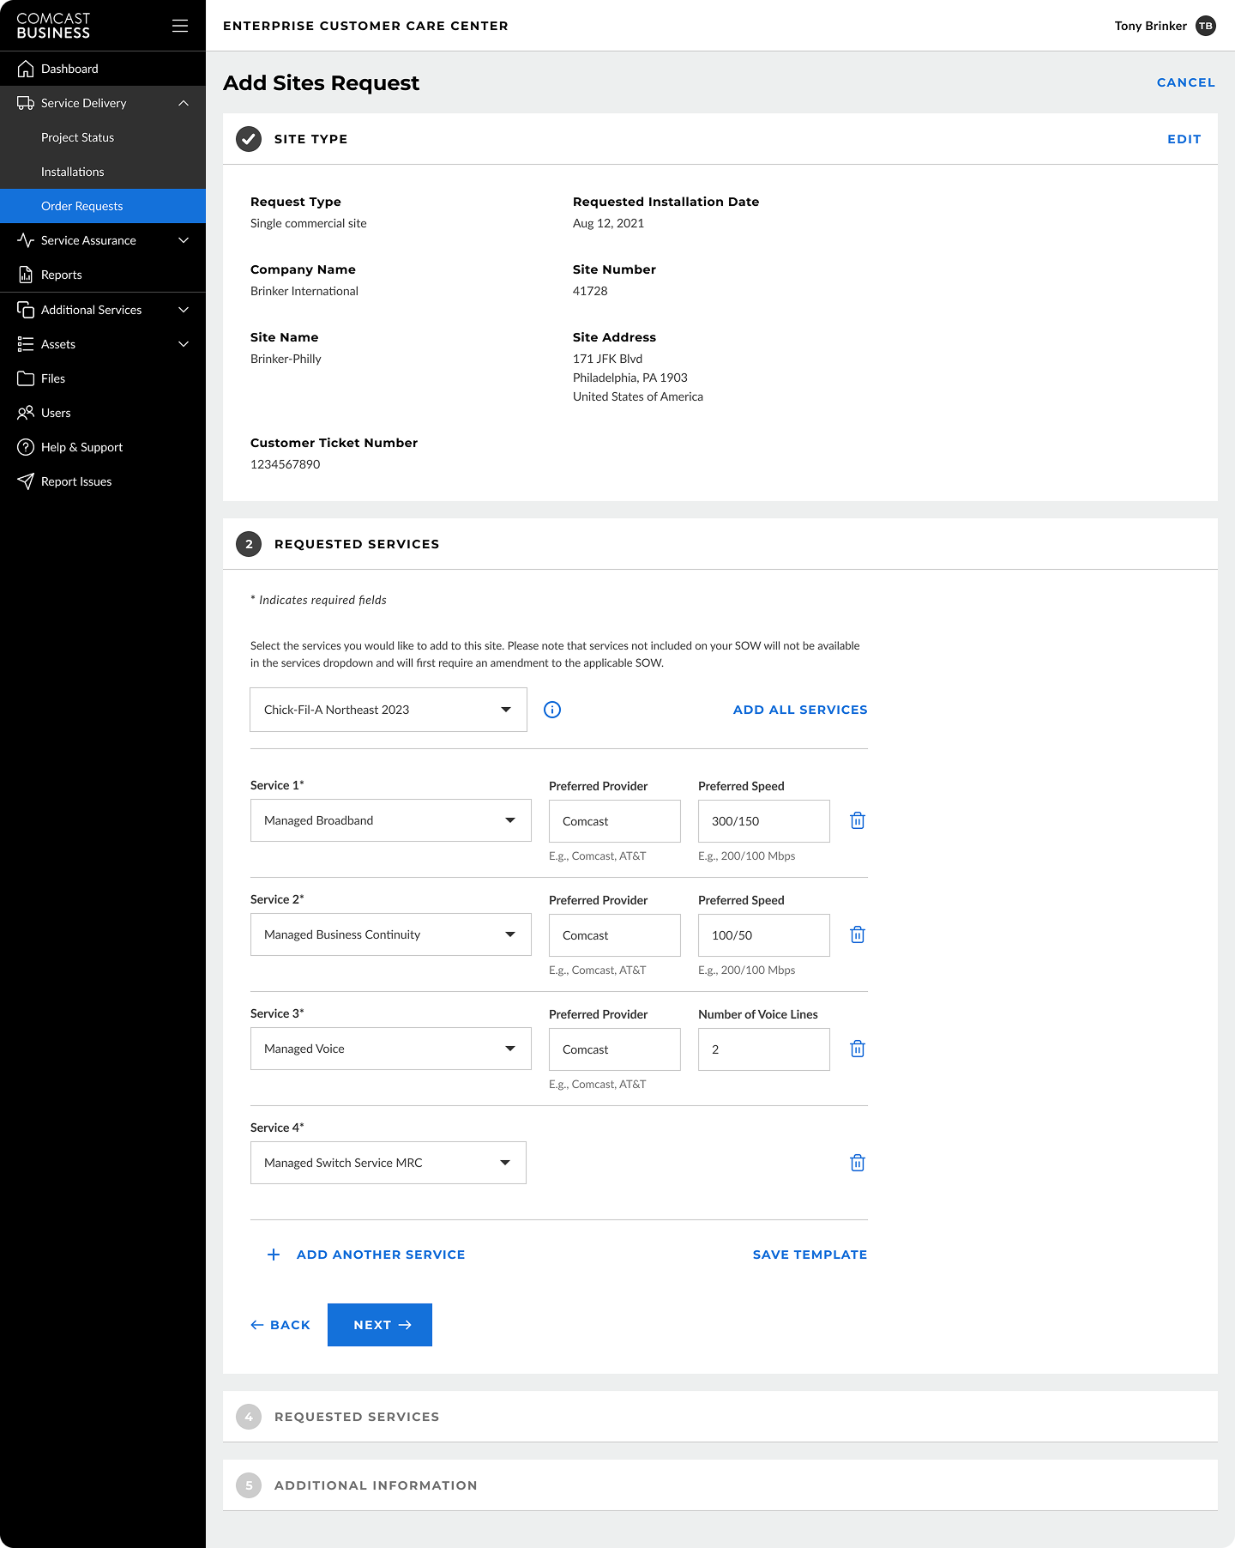Delete Service 1 Managed Broadband row

point(858,820)
